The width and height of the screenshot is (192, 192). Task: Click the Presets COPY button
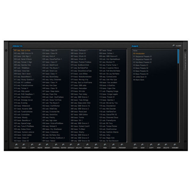(x=32, y=145)
